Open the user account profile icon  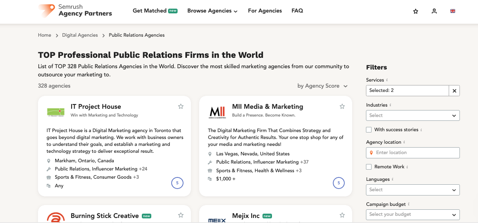[434, 11]
